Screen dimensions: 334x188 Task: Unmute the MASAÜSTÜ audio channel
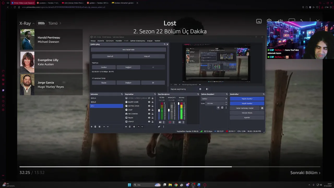coord(170,122)
